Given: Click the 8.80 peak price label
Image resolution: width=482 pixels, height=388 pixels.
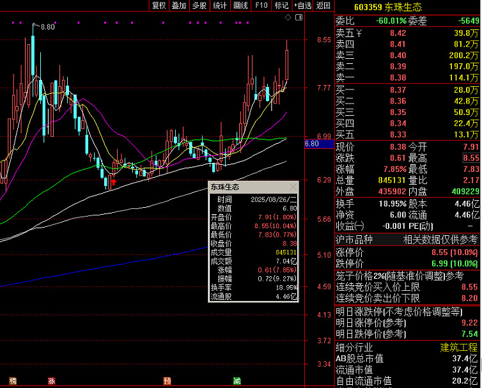Looking at the screenshot, I should tap(48, 27).
